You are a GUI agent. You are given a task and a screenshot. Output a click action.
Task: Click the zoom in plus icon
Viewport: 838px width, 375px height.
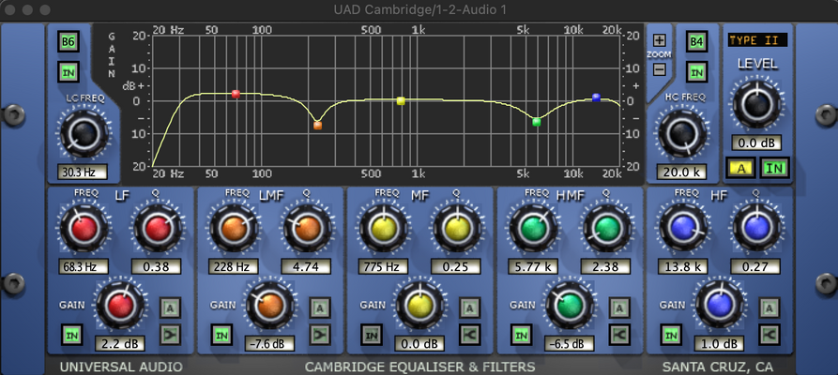point(660,40)
